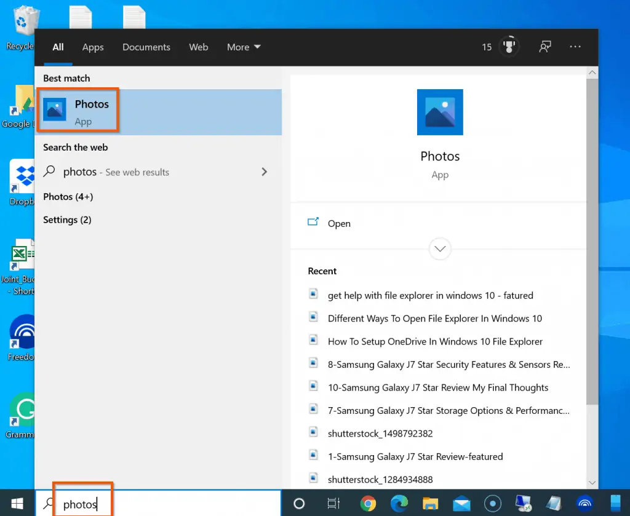Open the Mail app from the taskbar
The width and height of the screenshot is (630, 516).
[x=461, y=504]
